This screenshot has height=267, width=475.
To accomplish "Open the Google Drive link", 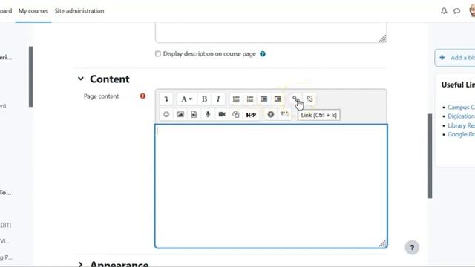I will (461, 134).
